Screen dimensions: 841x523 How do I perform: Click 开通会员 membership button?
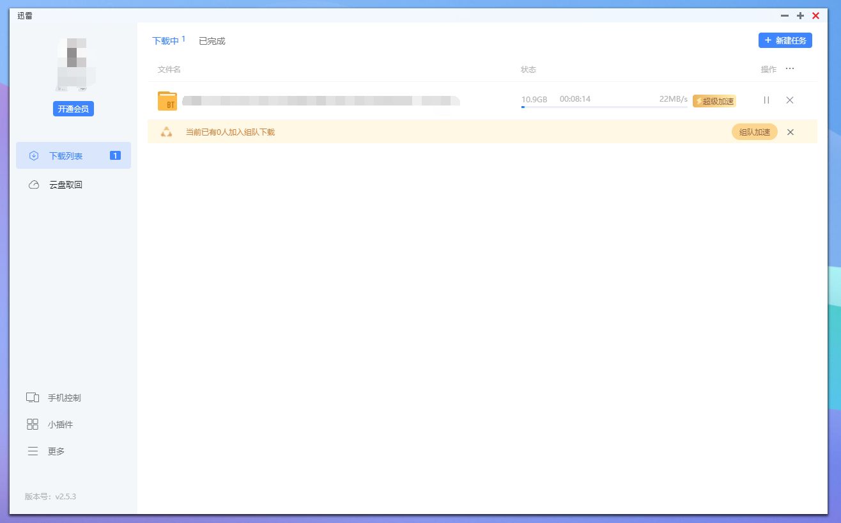click(73, 109)
